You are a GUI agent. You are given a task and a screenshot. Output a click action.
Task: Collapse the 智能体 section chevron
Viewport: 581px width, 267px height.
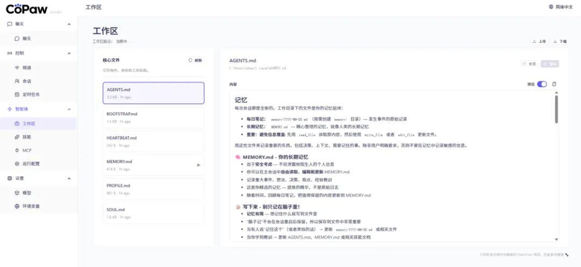point(69,109)
